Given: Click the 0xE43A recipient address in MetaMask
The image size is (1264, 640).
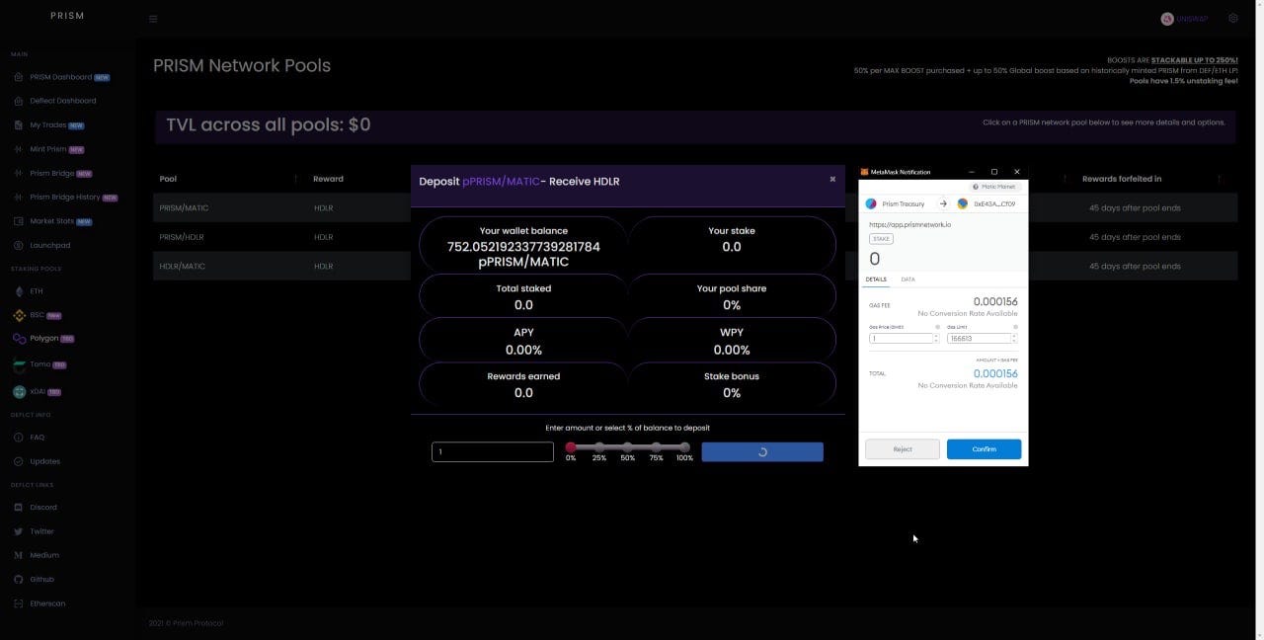Looking at the screenshot, I should (986, 204).
